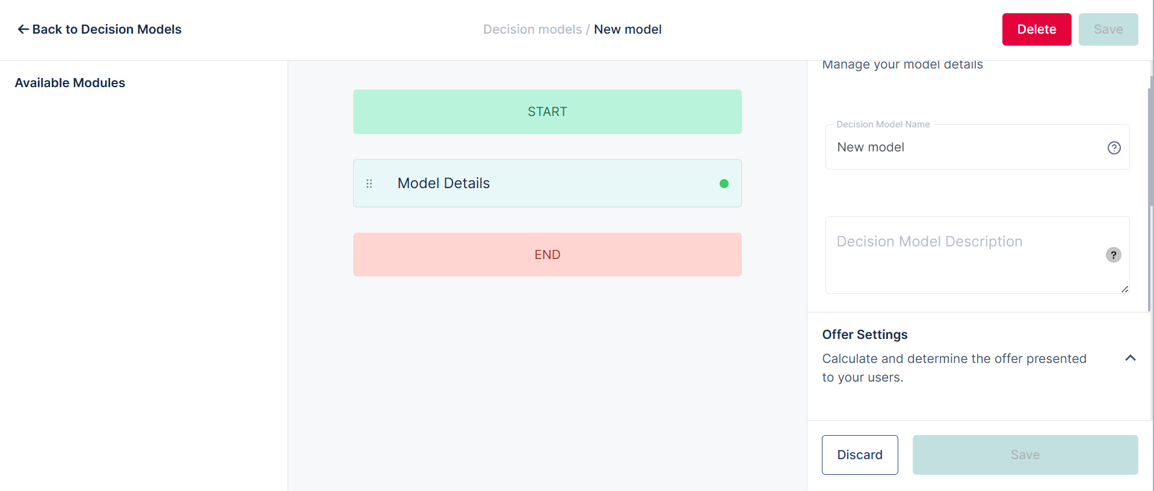
Task: Click the help icon in Decision Model Name
Action: [x=1114, y=148]
